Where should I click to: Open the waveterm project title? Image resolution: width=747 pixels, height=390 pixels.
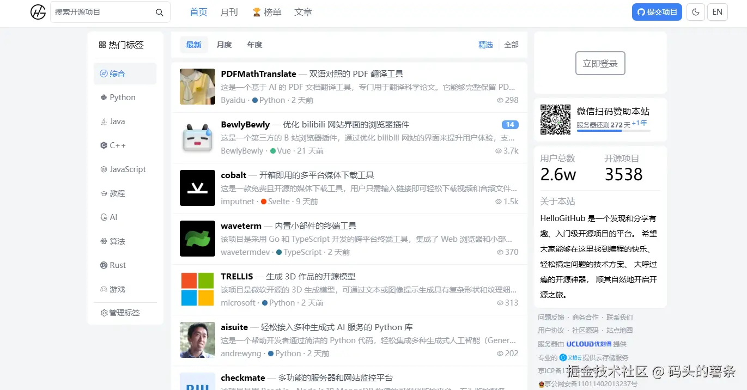pos(241,226)
